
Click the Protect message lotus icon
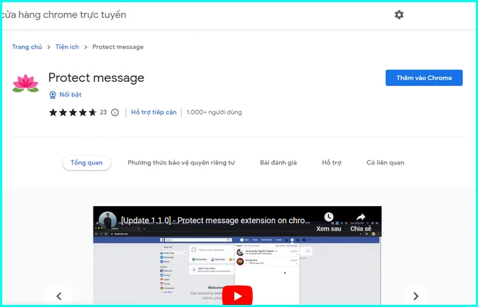coord(26,83)
